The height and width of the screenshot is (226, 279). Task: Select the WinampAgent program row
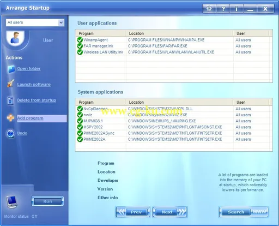point(174,40)
